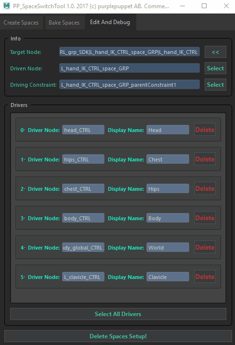Delete driver 1 hips_CTRL
The width and height of the screenshot is (235, 345).
point(205,159)
